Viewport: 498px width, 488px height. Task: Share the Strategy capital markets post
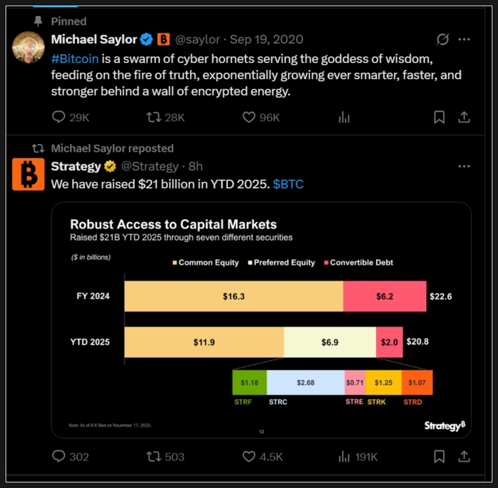[465, 457]
